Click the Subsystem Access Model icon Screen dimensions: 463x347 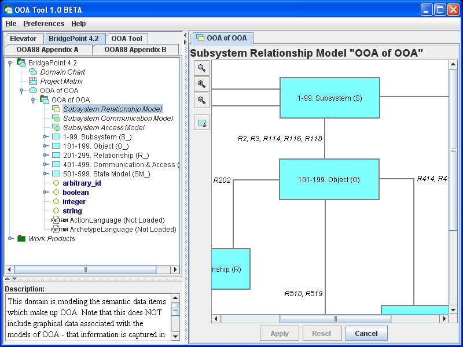56,127
